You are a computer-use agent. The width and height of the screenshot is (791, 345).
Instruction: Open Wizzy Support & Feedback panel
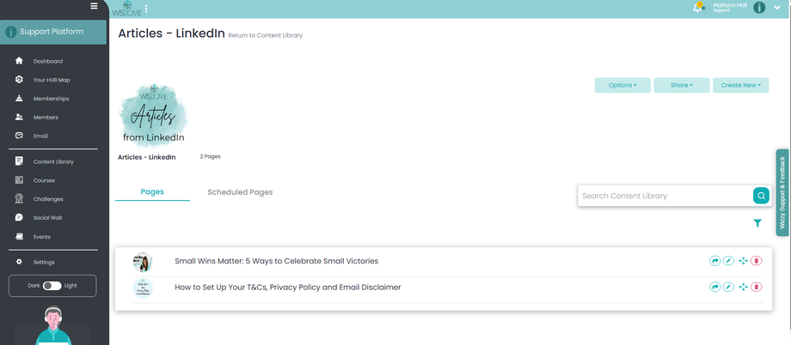point(782,192)
